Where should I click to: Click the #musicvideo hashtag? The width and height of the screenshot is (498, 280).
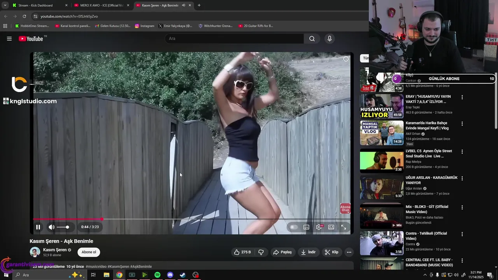96,267
